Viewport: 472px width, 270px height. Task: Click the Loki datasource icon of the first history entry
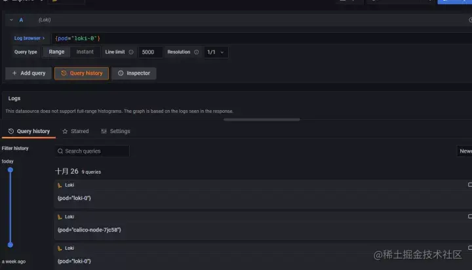point(60,185)
